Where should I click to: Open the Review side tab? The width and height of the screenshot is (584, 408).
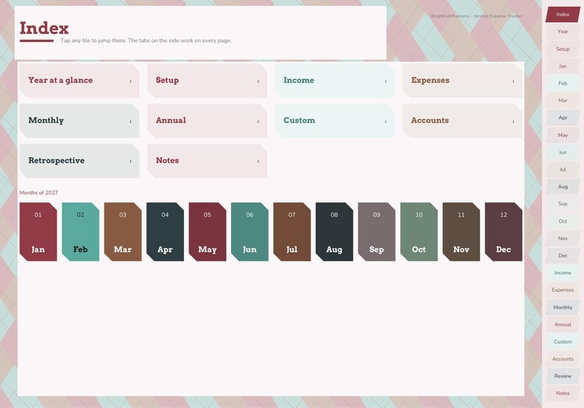pos(563,376)
